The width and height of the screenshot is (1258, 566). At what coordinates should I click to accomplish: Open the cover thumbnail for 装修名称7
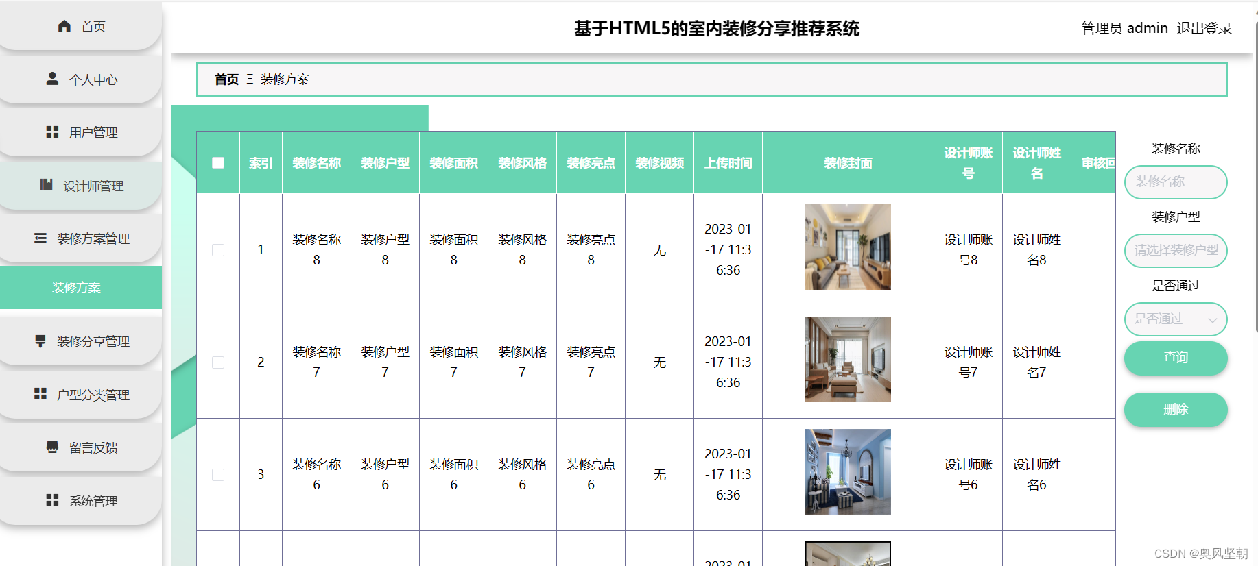click(848, 359)
